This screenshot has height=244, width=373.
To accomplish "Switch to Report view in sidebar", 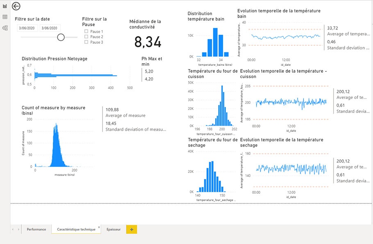I will [5, 6].
